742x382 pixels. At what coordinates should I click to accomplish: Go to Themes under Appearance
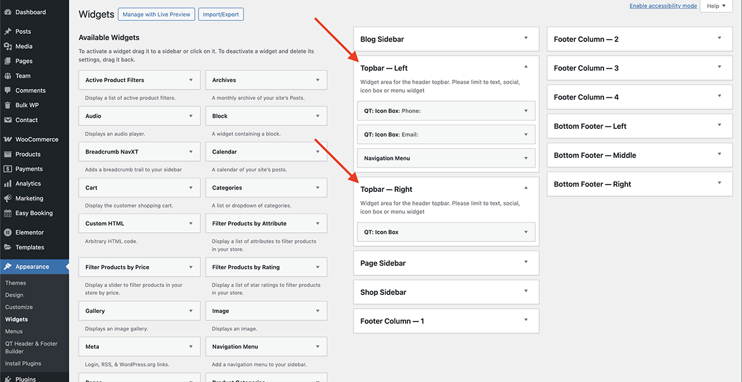[x=15, y=283]
